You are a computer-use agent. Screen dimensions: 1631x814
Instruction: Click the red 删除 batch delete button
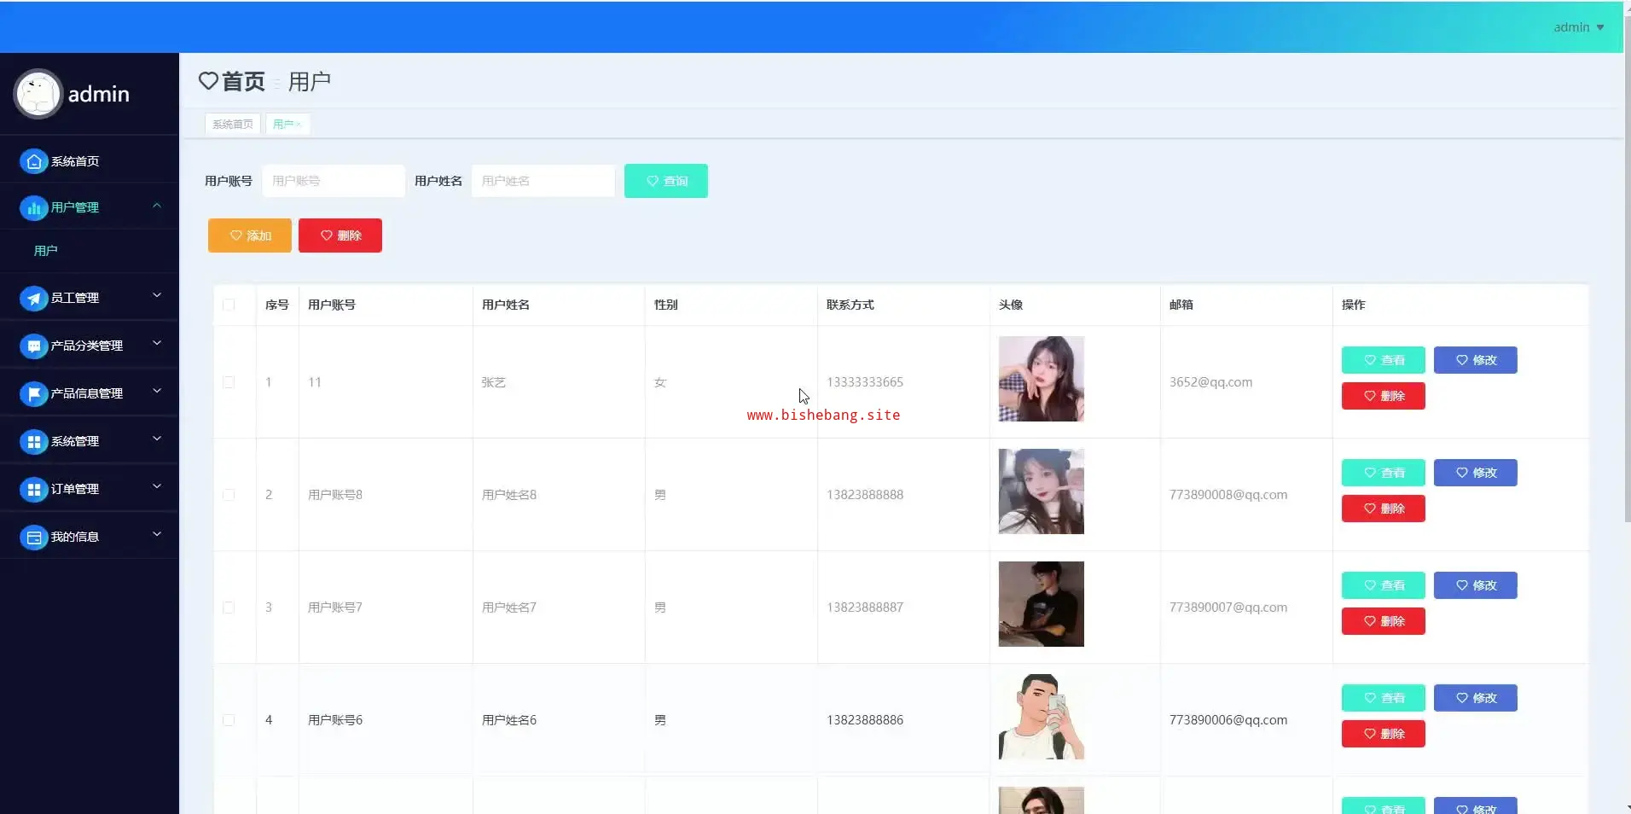click(340, 235)
